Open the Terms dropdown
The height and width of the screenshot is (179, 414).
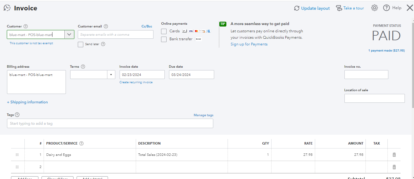pos(110,75)
